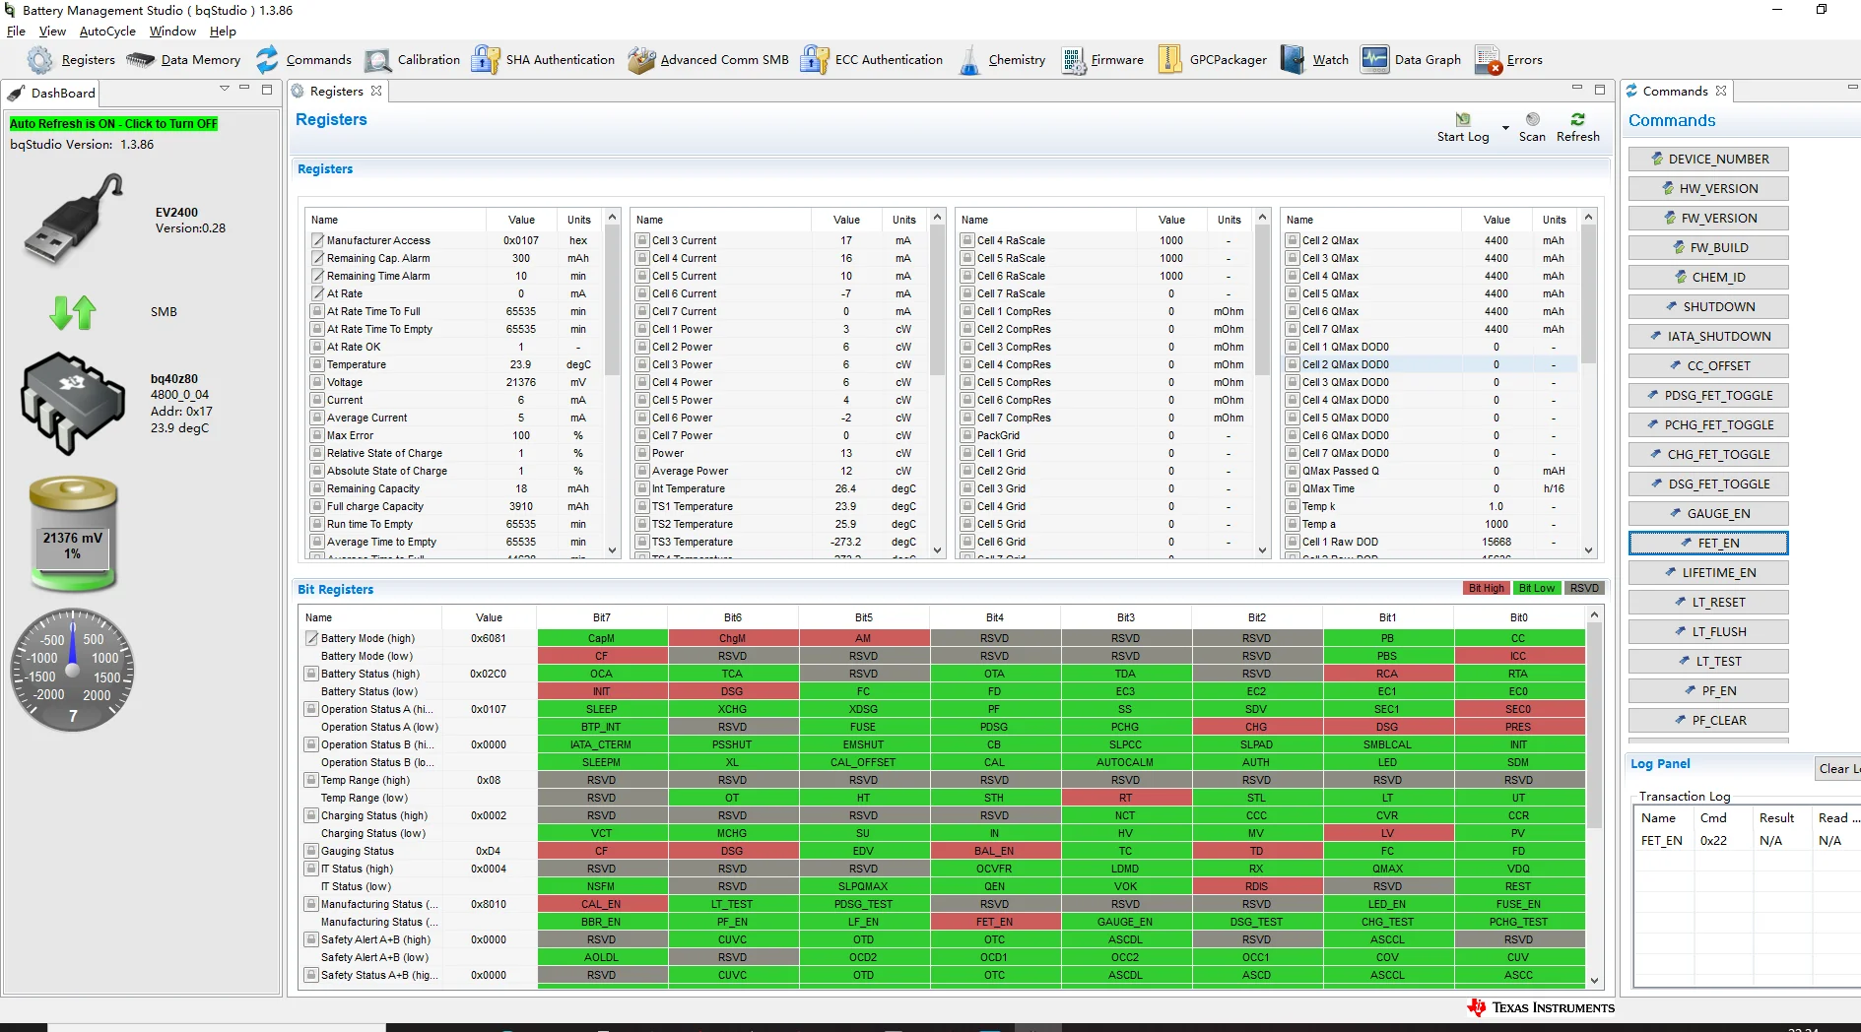The height and width of the screenshot is (1032, 1861).
Task: Open the View menu
Action: 52,32
